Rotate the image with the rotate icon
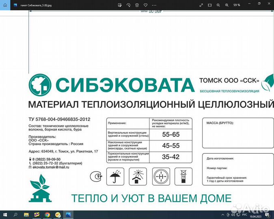The height and width of the screenshot is (219, 274). pyautogui.click(x=128, y=5)
